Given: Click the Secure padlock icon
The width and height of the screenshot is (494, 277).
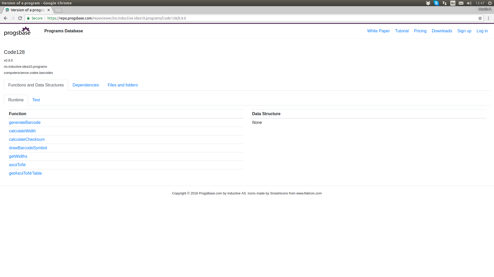Looking at the screenshot, I should tap(28, 18).
